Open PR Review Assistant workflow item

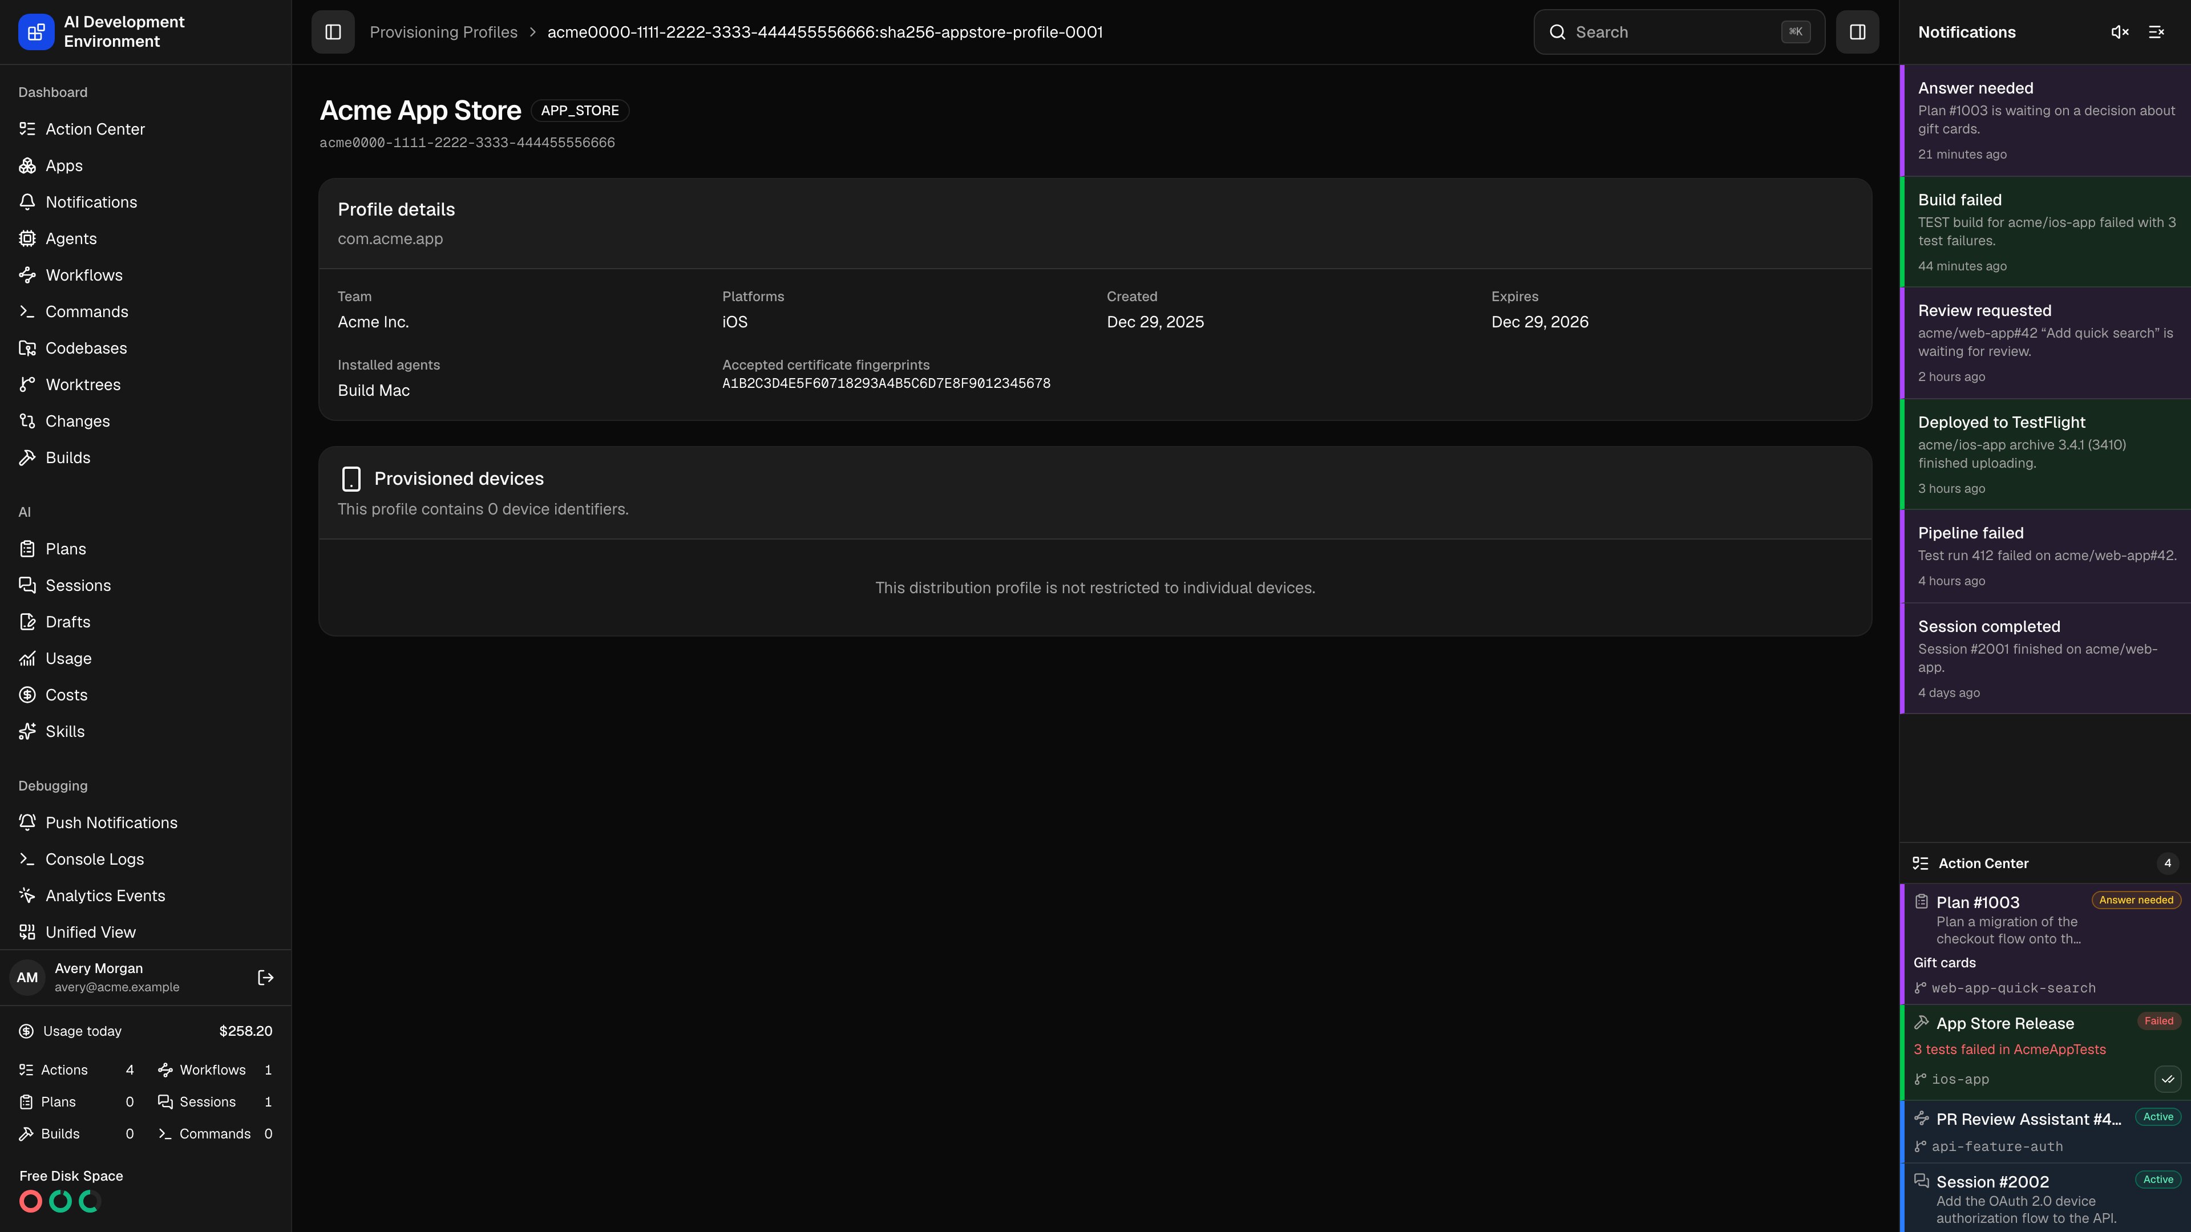point(2046,1132)
